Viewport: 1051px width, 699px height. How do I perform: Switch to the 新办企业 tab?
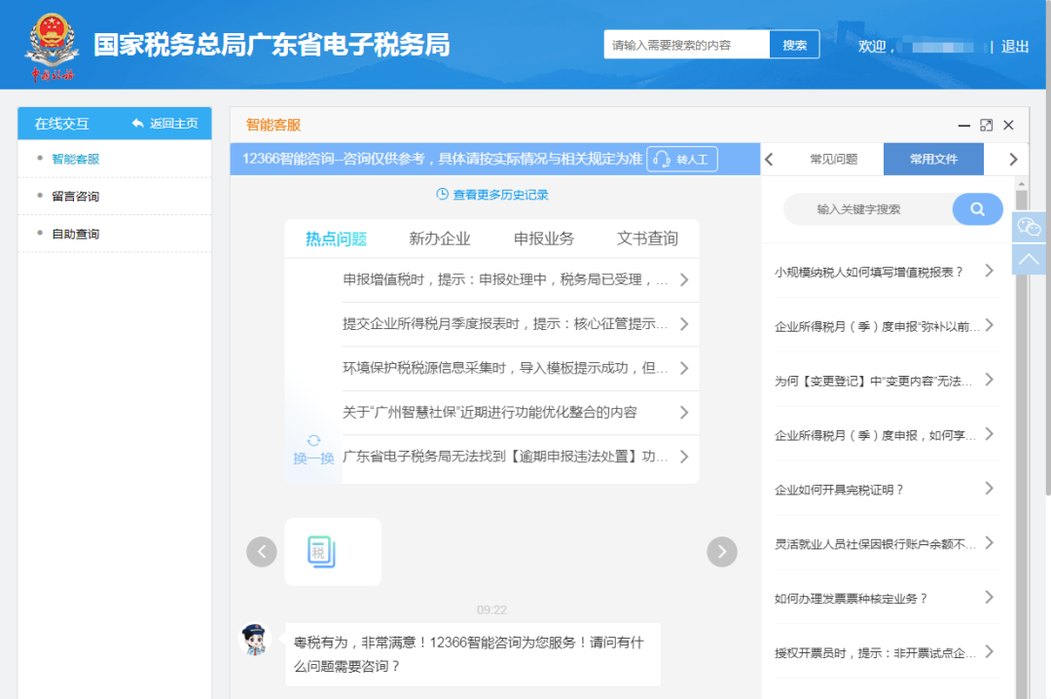point(440,239)
